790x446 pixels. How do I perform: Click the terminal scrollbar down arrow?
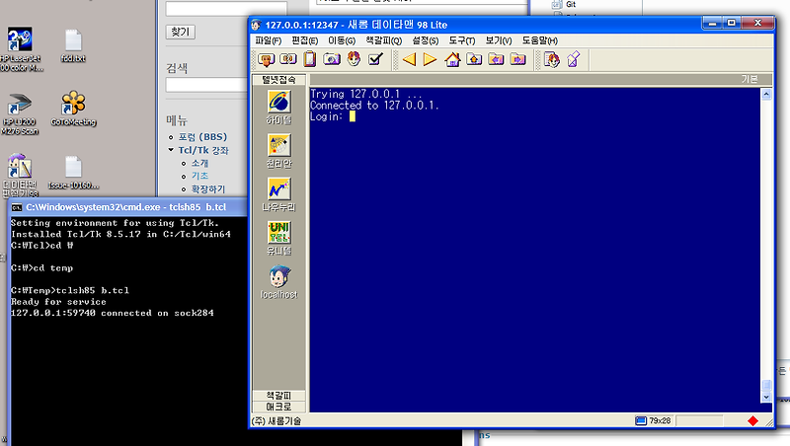[766, 398]
